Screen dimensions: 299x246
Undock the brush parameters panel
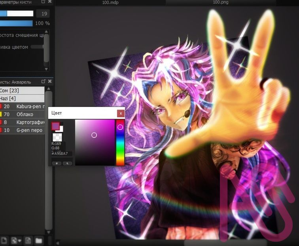tap(43, 2)
